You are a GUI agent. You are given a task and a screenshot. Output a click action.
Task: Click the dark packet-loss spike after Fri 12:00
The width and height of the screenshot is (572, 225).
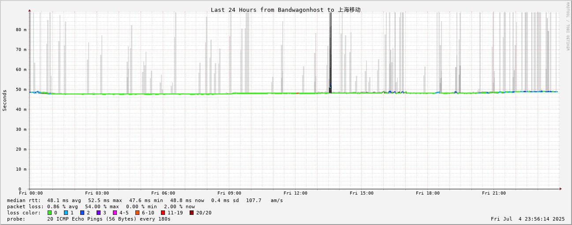click(330, 53)
